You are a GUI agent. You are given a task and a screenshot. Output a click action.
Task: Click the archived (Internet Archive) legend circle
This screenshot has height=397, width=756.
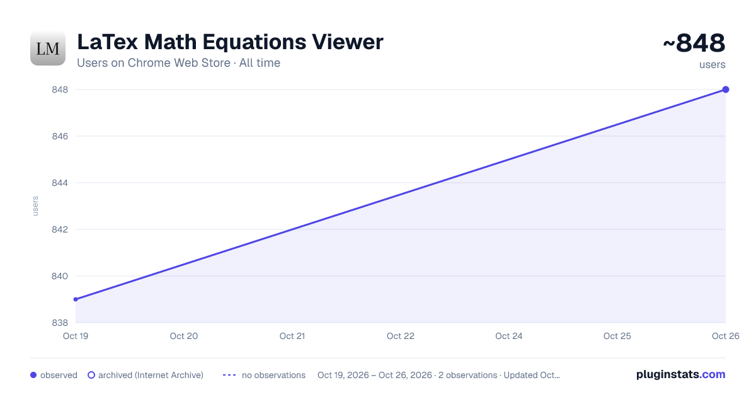point(91,375)
